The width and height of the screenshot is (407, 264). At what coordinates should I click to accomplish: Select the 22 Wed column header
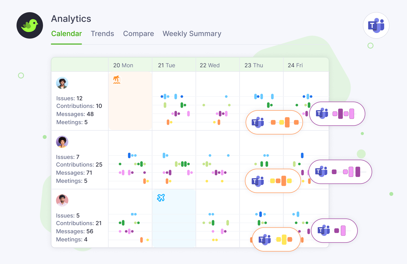click(x=210, y=65)
